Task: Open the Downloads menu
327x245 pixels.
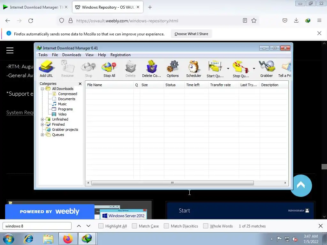Action: pyautogui.click(x=72, y=55)
